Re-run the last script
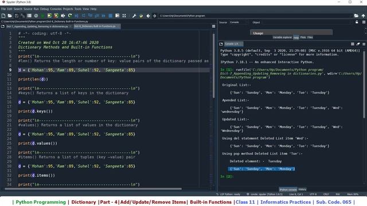The width and height of the screenshot is (367, 206). tap(70, 15)
